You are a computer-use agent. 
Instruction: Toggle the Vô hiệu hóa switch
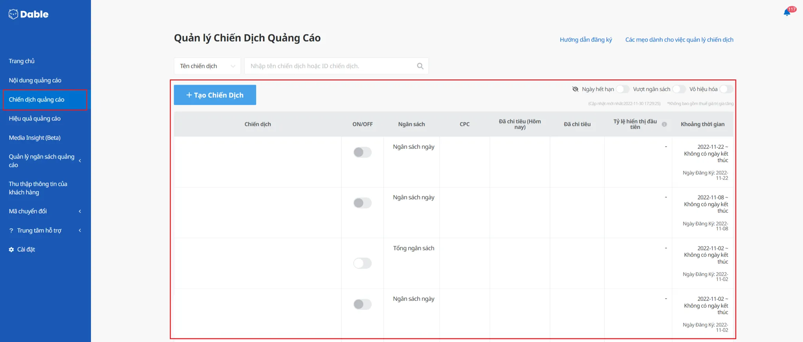click(x=726, y=89)
